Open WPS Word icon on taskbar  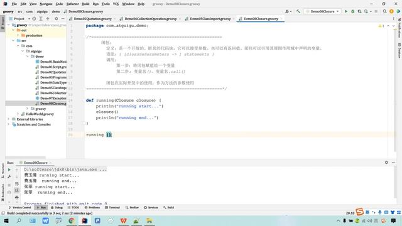click(x=45, y=220)
